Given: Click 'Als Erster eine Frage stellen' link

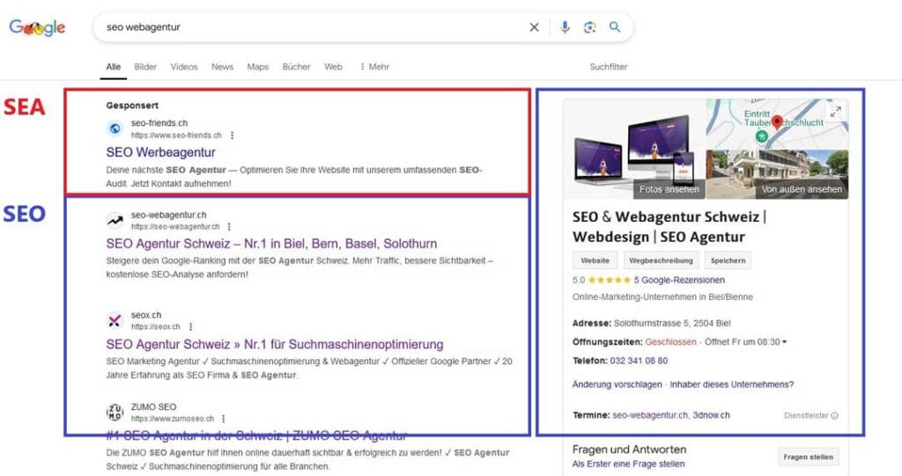Looking at the screenshot, I should point(628,464).
